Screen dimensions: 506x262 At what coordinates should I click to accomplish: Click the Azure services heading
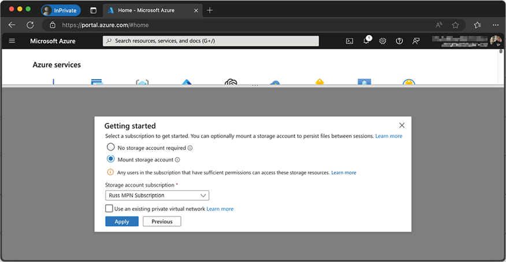57,65
